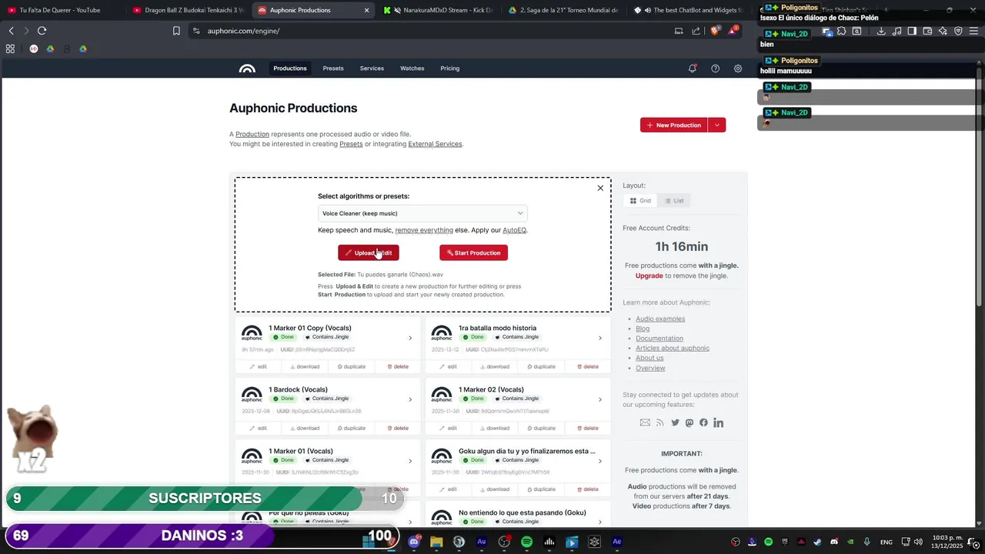Screen dimensions: 985x554
Task: Switch layout to Grid view
Action: 640,201
